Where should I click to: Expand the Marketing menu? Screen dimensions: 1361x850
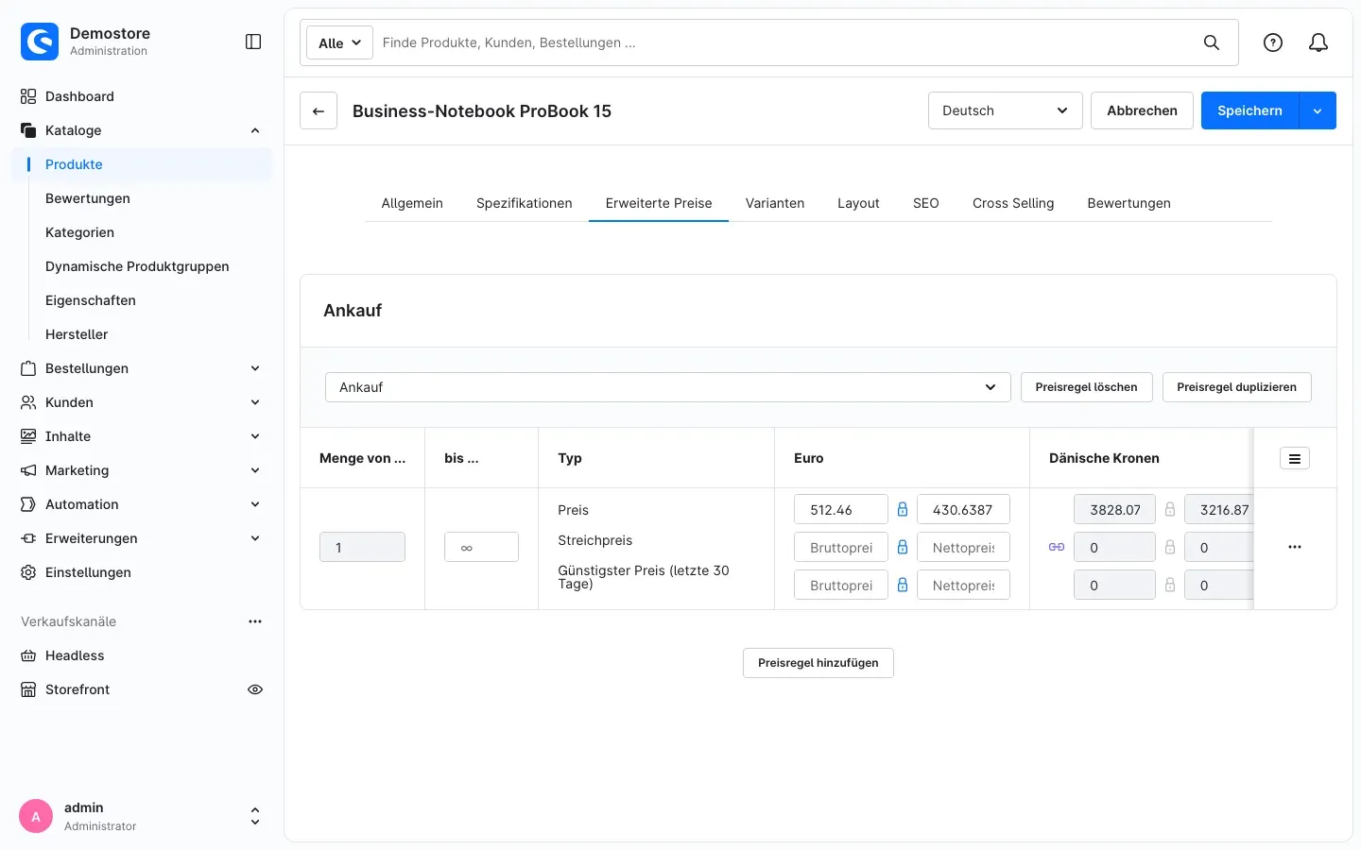pos(255,470)
